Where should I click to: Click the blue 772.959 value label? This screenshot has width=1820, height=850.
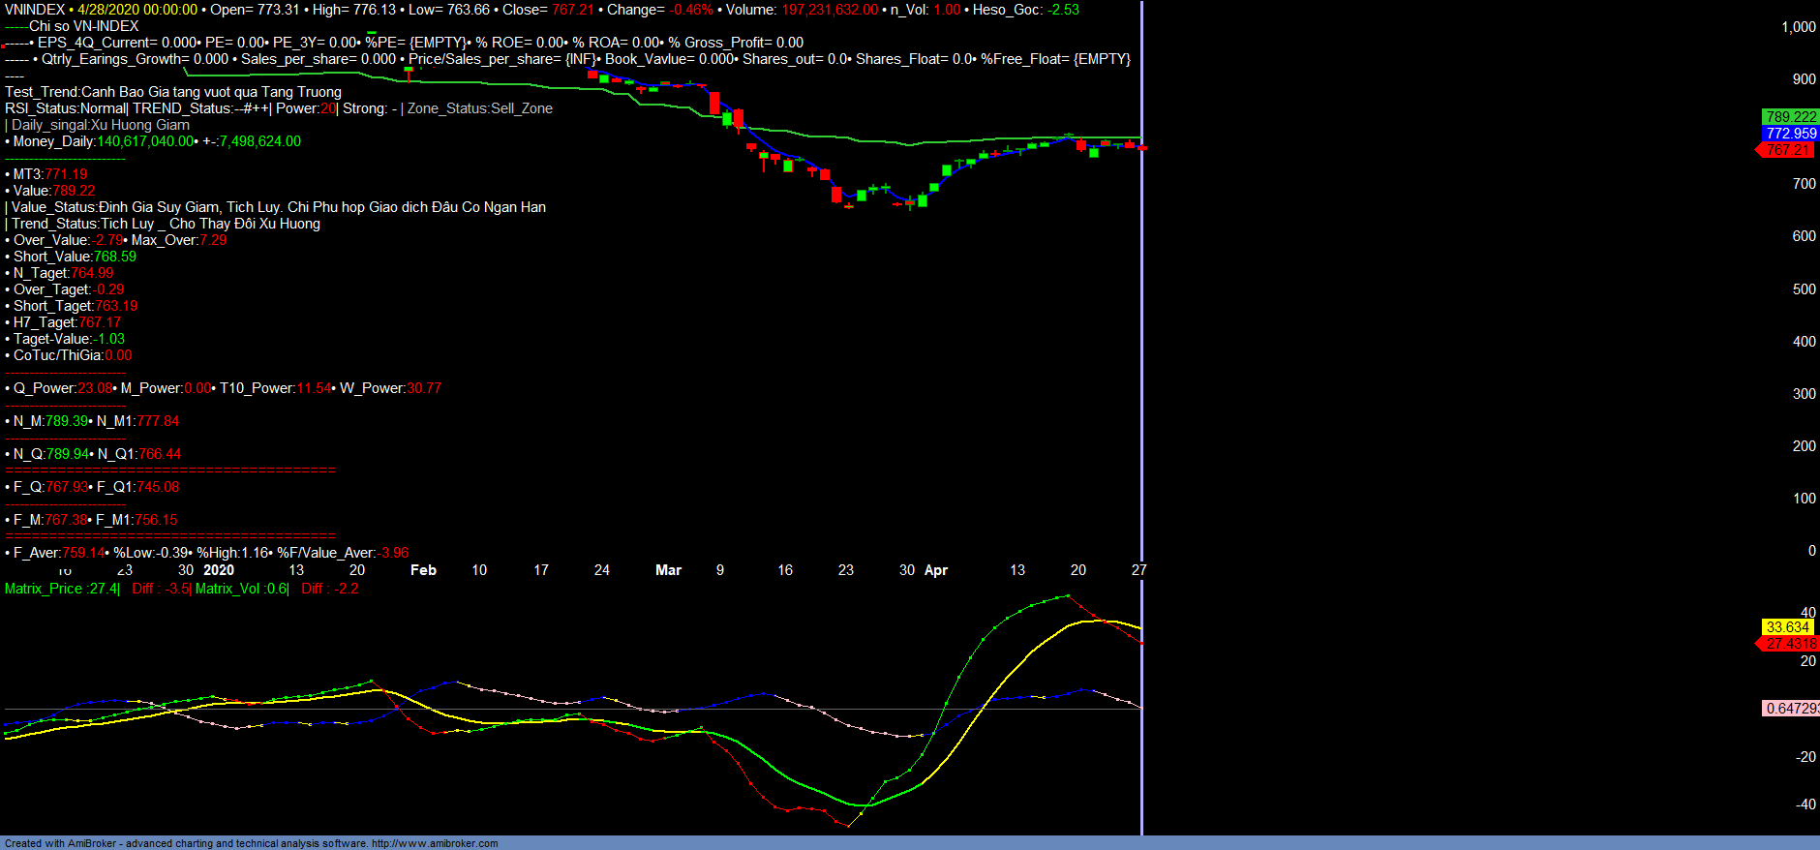1790,134
